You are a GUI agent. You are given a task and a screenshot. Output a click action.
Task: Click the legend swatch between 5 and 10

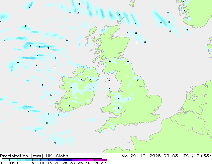coord(36,160)
